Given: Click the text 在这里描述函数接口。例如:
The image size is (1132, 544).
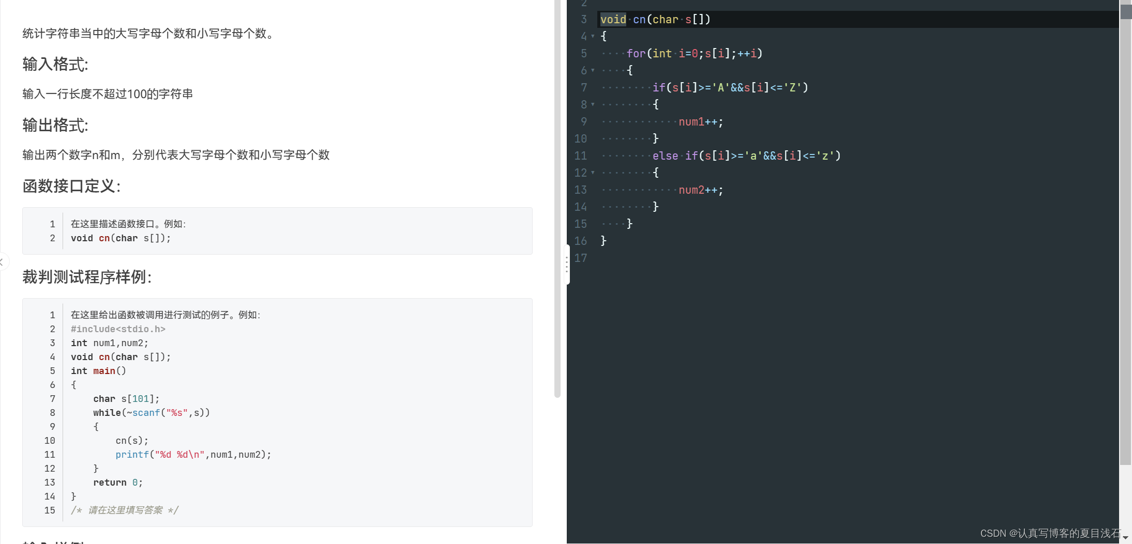Looking at the screenshot, I should (128, 224).
